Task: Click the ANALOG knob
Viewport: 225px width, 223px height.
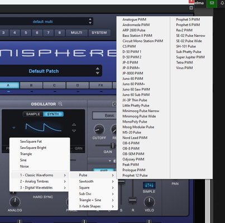Action: coord(15,202)
